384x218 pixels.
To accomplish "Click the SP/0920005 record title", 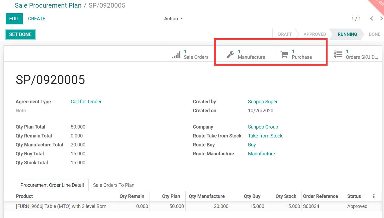I will [50, 80].
